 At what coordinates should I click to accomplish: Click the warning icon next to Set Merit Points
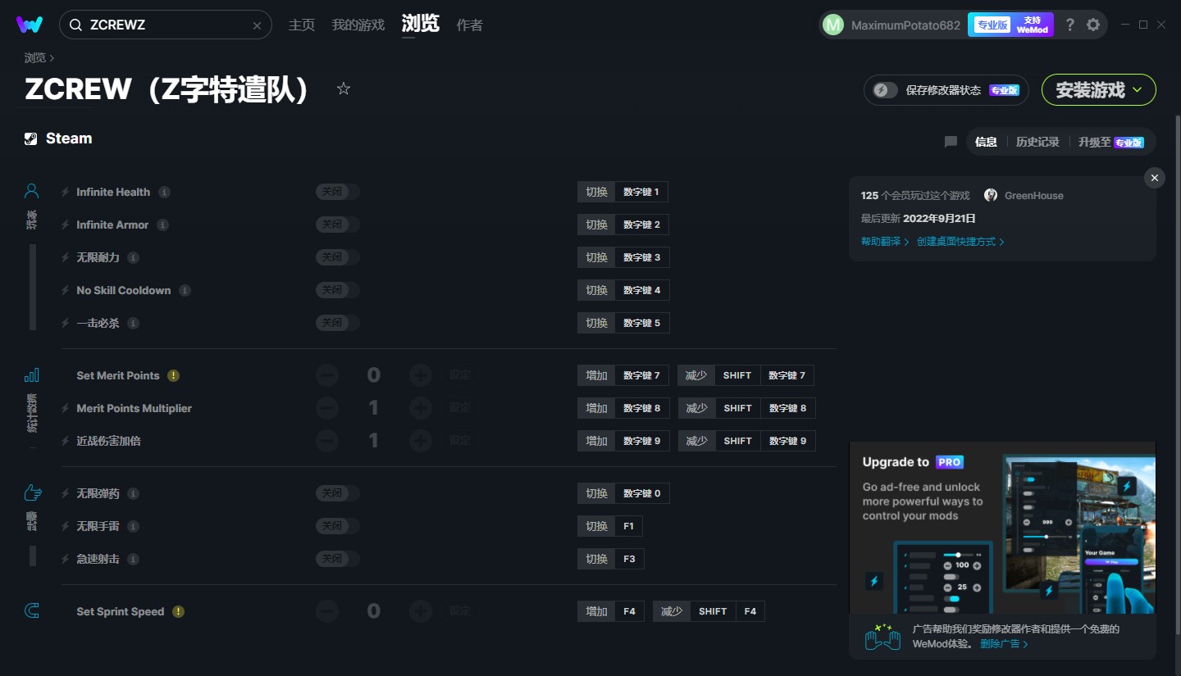(173, 375)
